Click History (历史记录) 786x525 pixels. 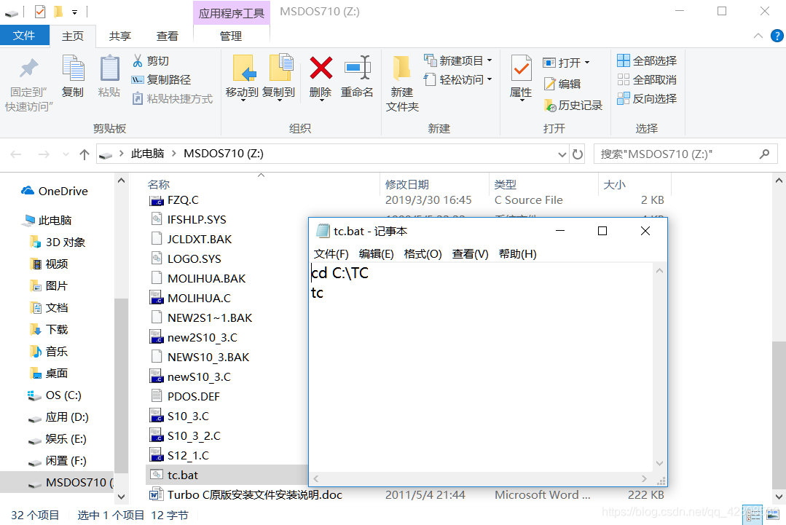[573, 105]
